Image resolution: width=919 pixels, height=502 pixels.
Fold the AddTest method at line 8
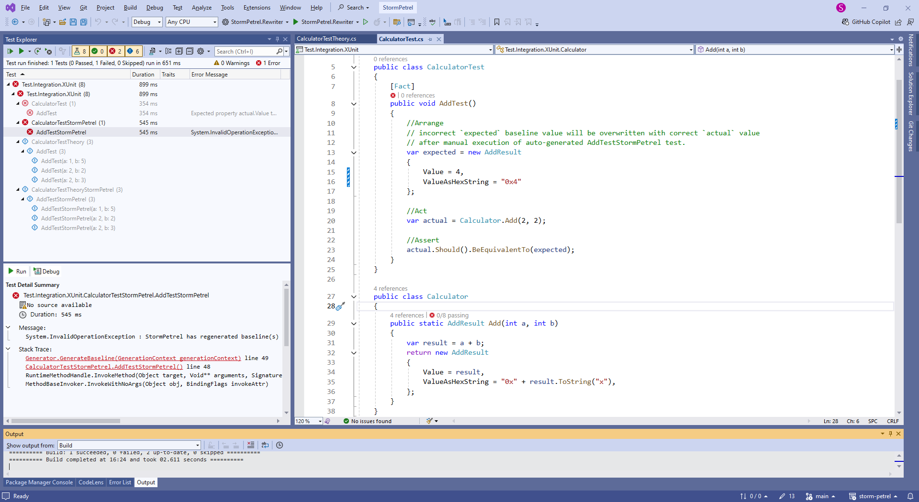(x=354, y=104)
